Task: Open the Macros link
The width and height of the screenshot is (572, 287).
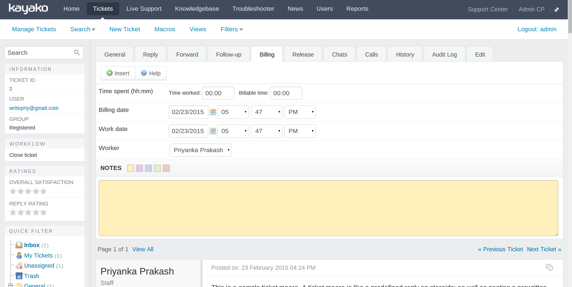Action: pyautogui.click(x=165, y=29)
